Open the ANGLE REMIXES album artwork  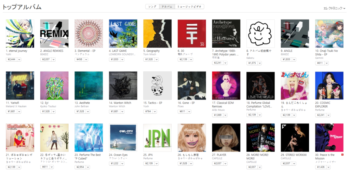coord(54,34)
